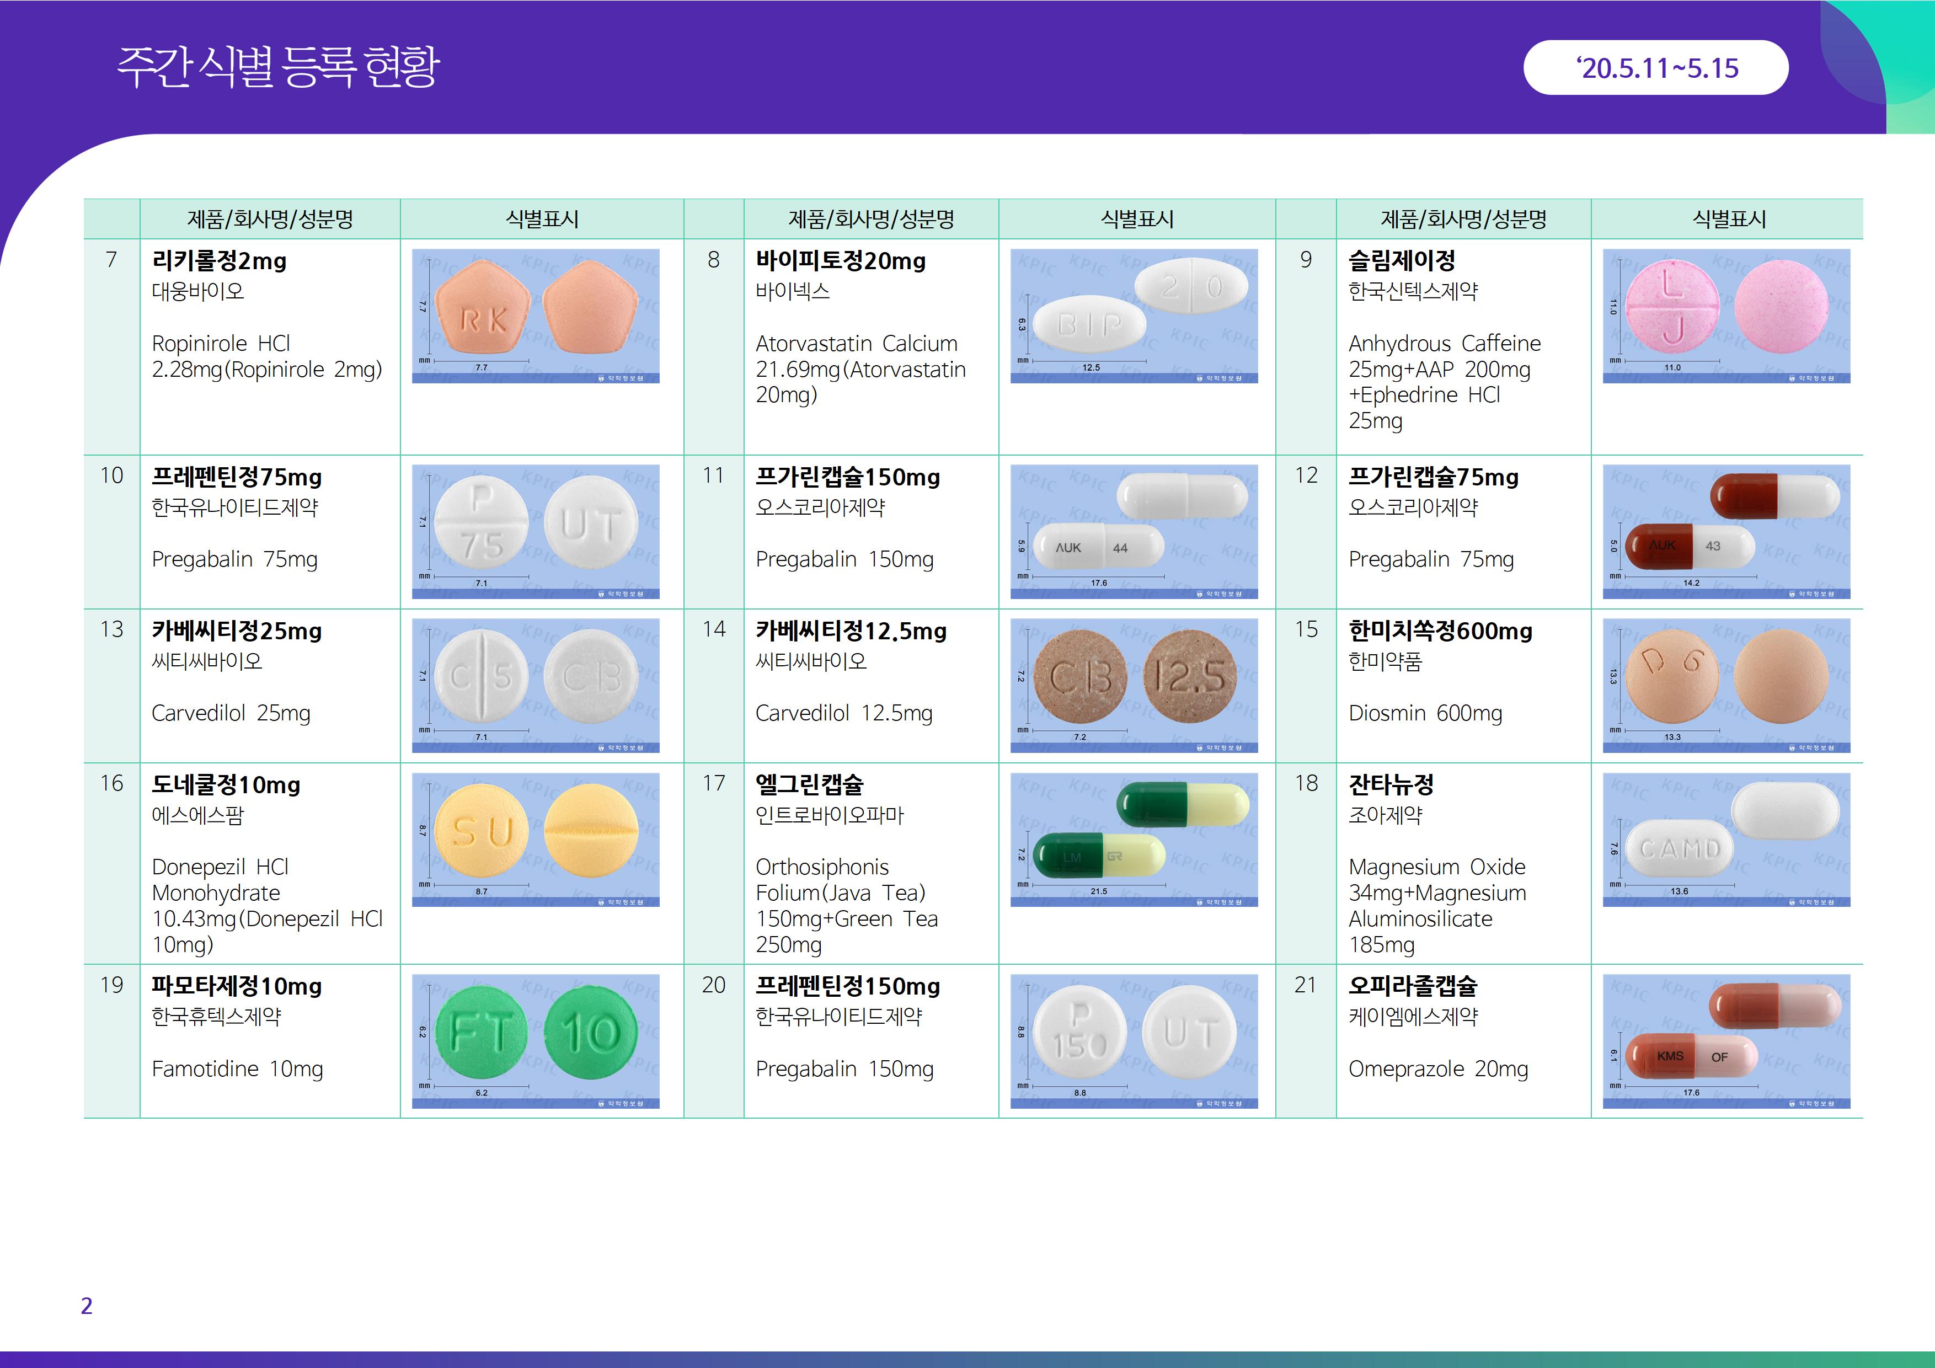
Task: Click the 리키롤정2mg product name
Action: tap(219, 260)
